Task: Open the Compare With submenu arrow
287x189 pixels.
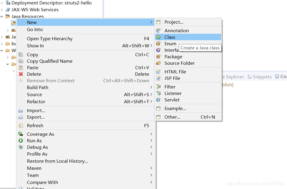Action: pos(151,182)
